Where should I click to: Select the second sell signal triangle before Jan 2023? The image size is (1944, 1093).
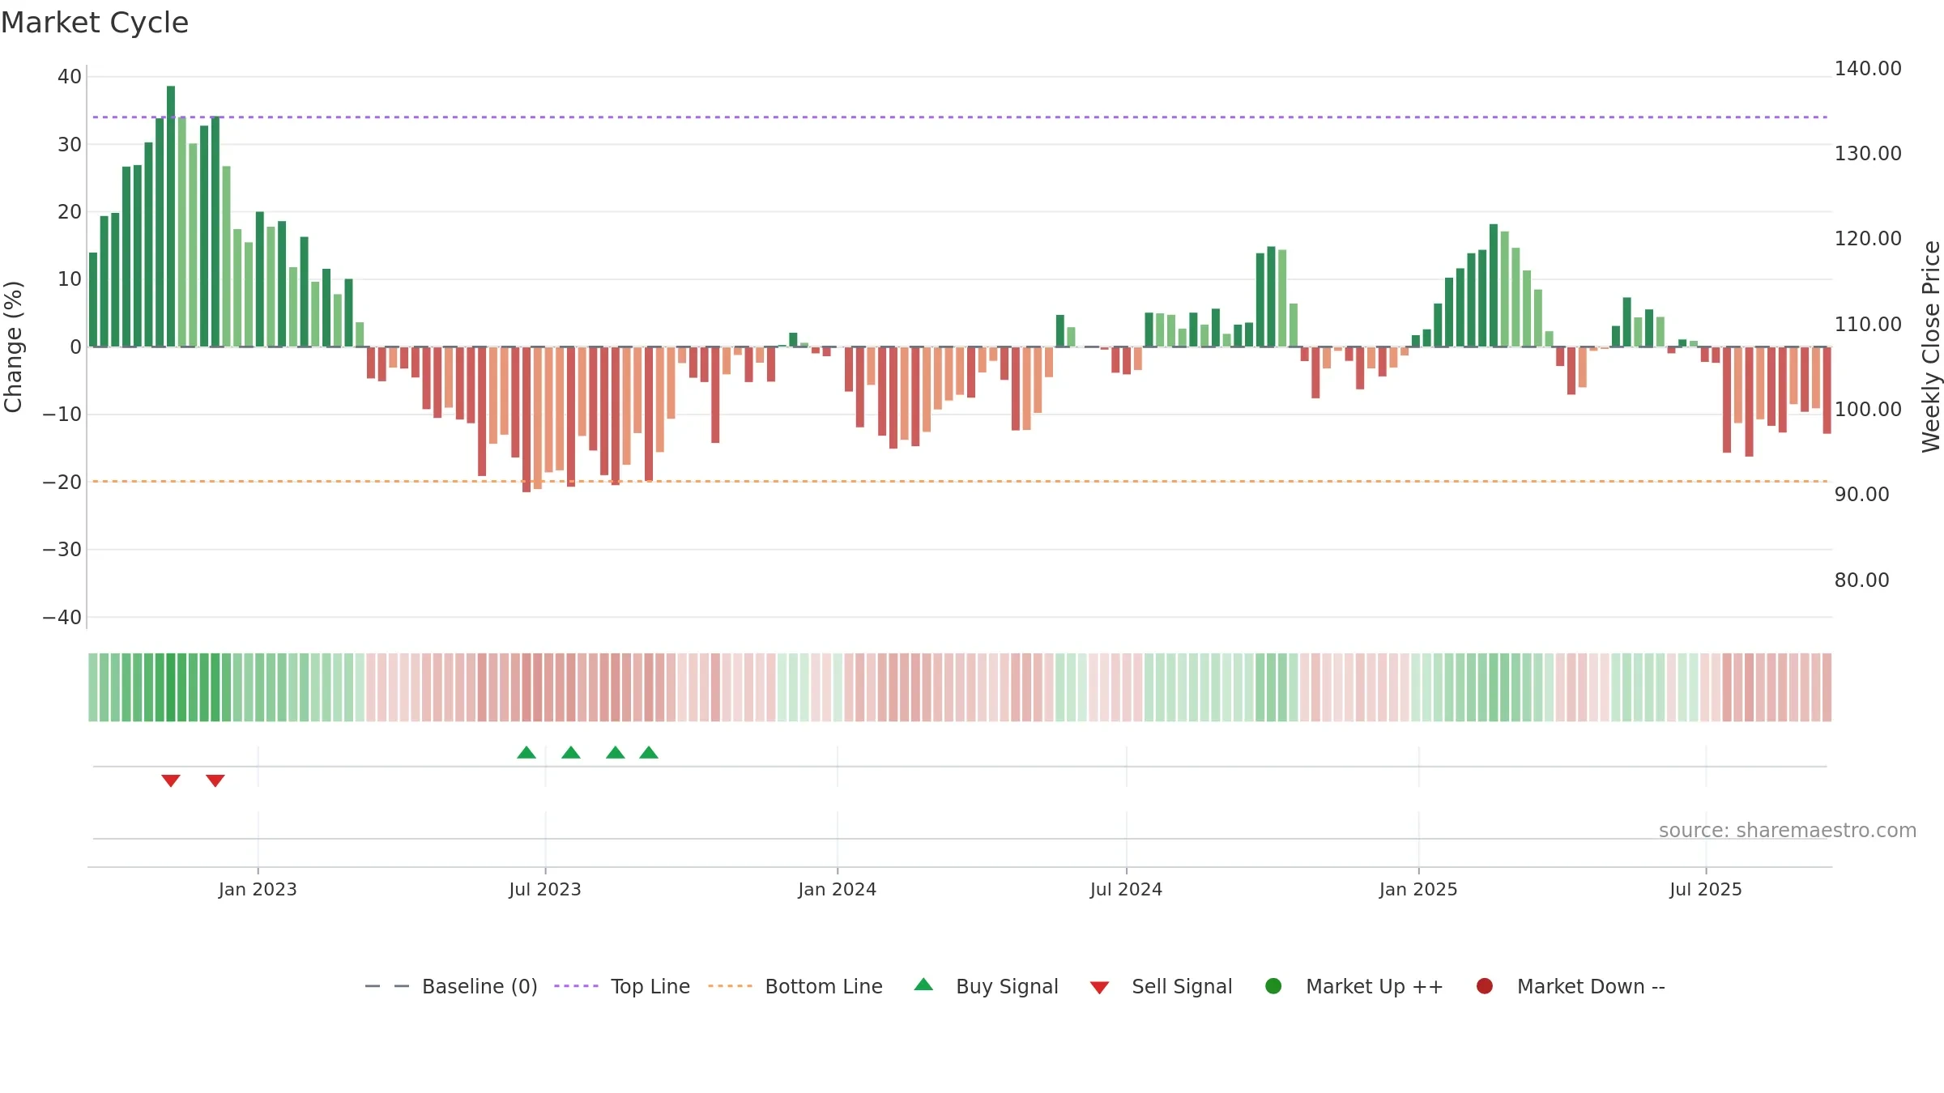click(x=215, y=780)
